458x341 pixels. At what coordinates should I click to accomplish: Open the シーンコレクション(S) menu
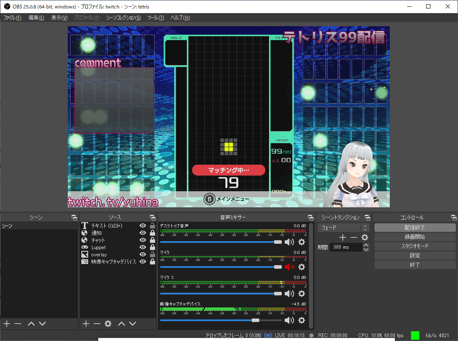click(124, 18)
